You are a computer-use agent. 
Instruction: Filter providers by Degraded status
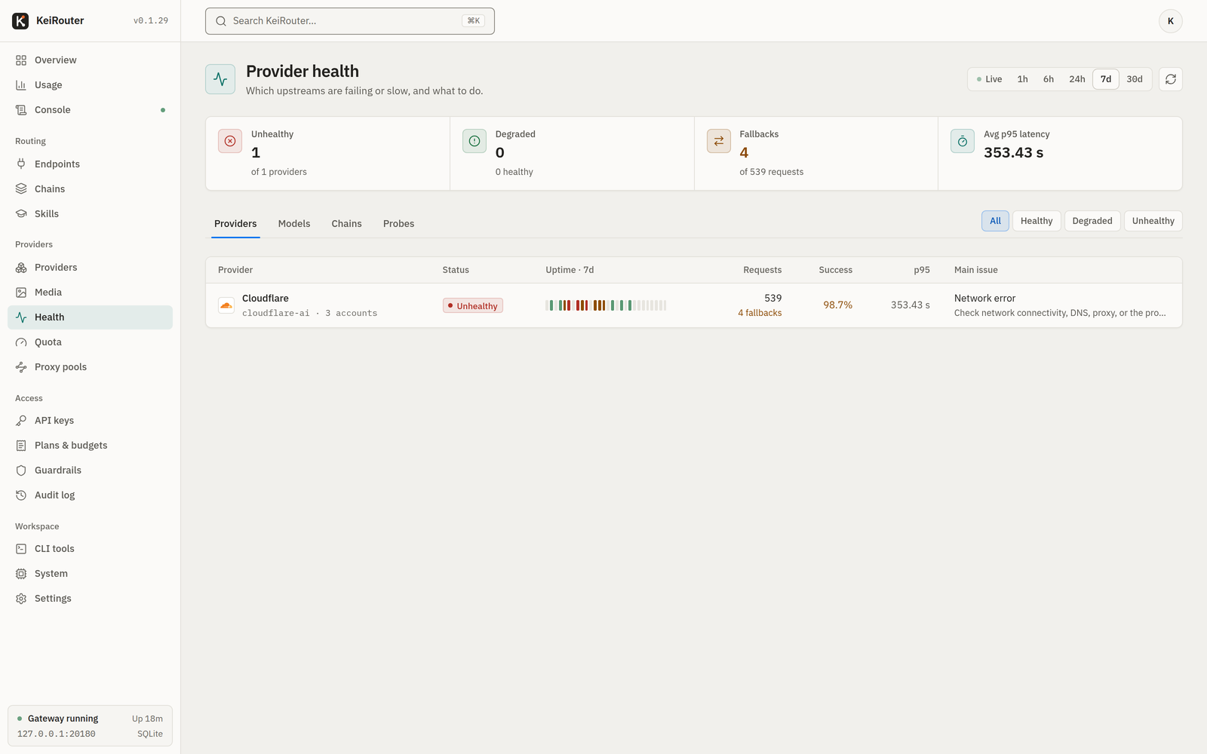[1092, 221]
